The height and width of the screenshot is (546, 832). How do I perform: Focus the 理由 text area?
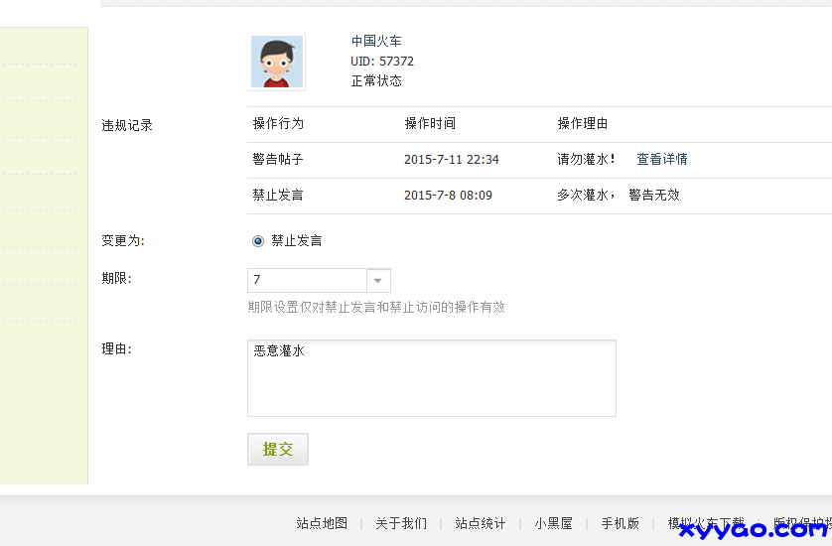coord(431,378)
